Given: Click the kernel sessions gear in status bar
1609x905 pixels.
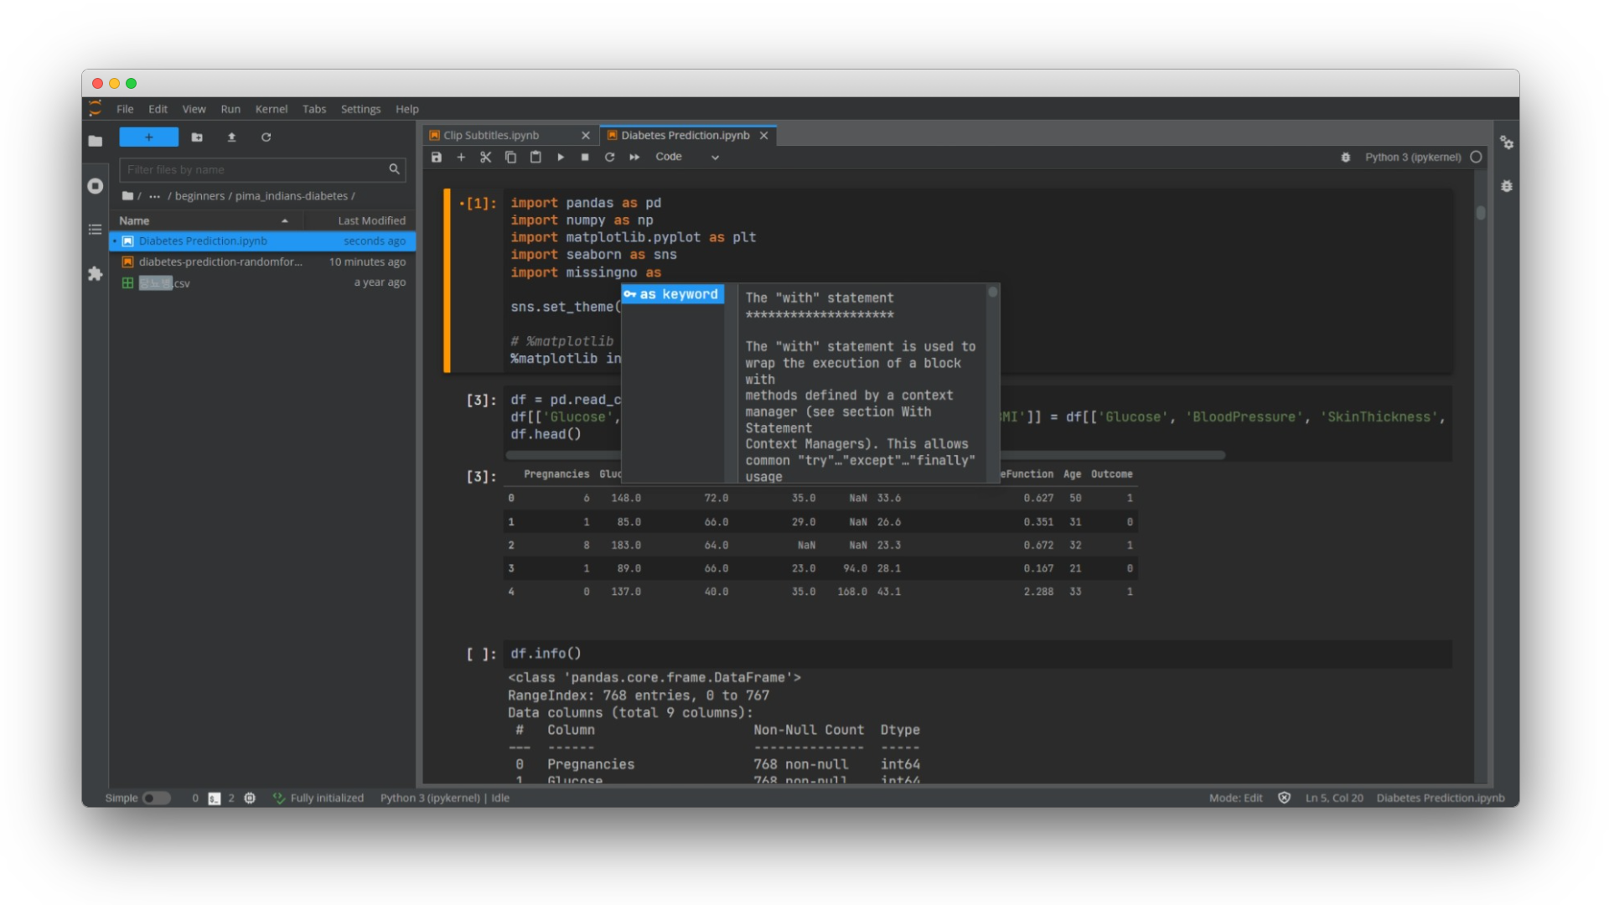Looking at the screenshot, I should click(250, 799).
